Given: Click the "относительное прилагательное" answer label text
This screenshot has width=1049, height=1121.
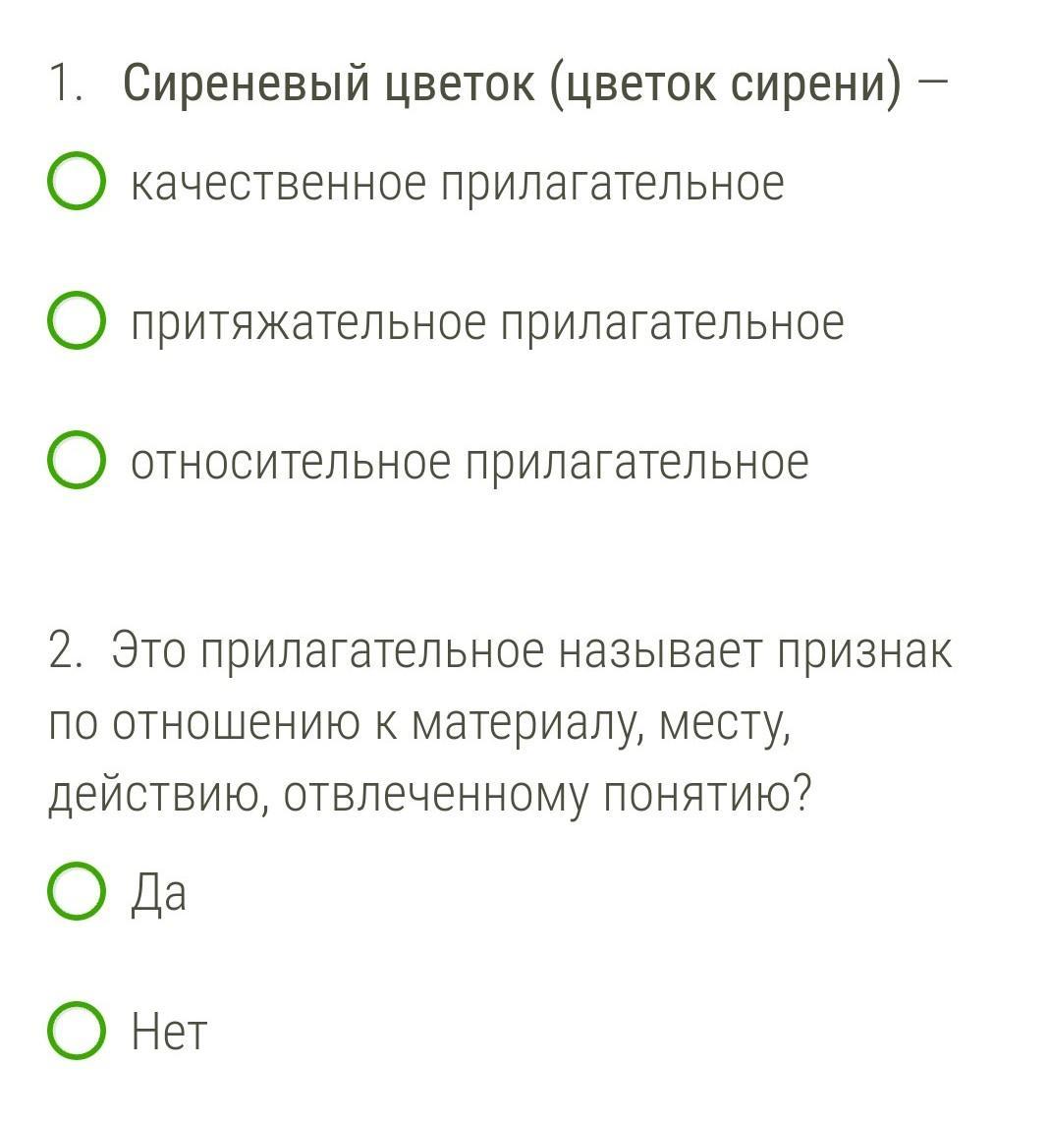Looking at the screenshot, I should point(469,463).
